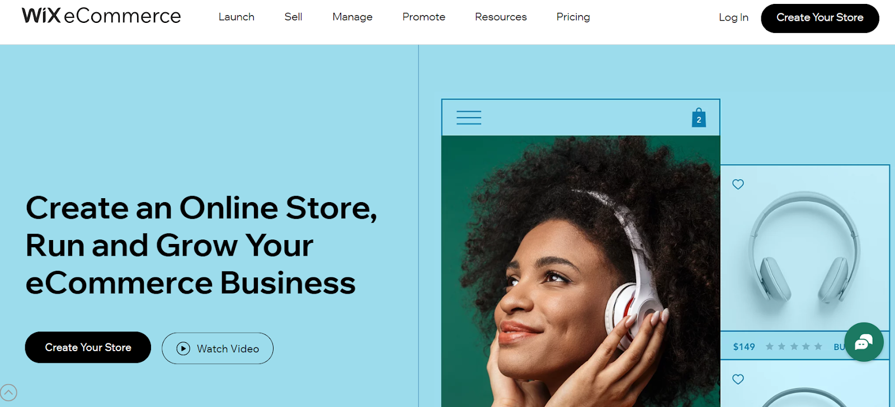This screenshot has width=895, height=407.
Task: Click the shopping bag cart icon
Action: click(699, 117)
